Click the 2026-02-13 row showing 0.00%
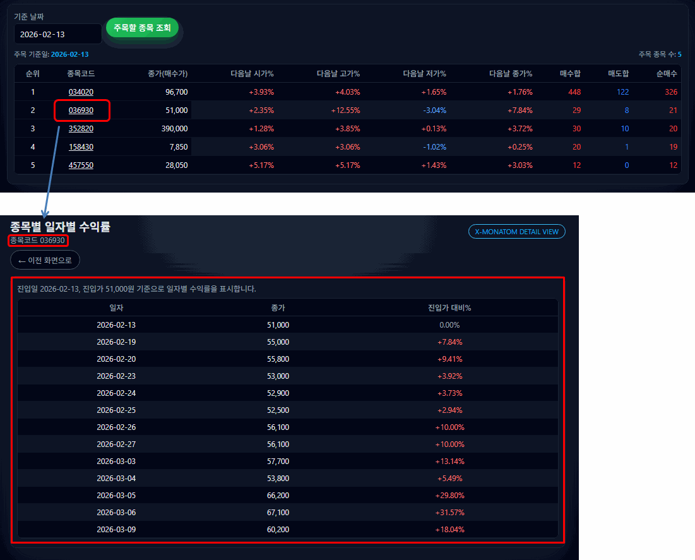 tap(284, 325)
